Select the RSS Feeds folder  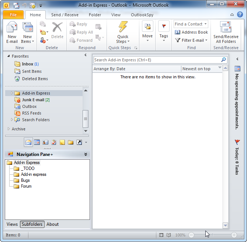click(28, 113)
